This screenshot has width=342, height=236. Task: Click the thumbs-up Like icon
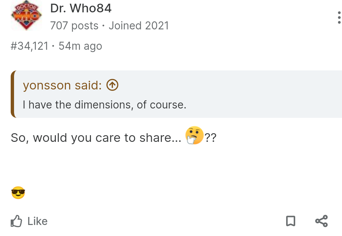16,221
